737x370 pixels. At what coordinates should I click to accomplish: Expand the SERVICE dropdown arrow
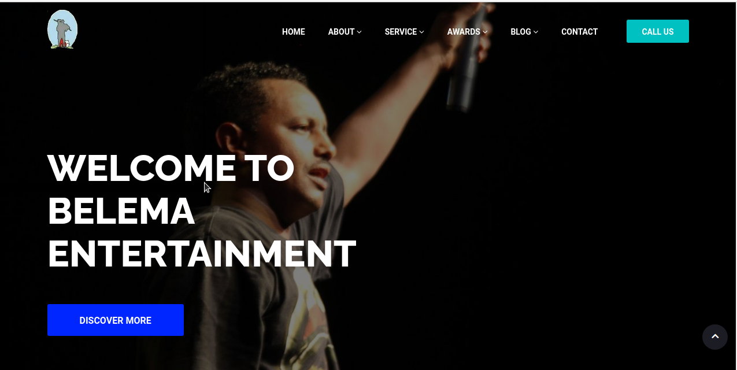(x=422, y=32)
